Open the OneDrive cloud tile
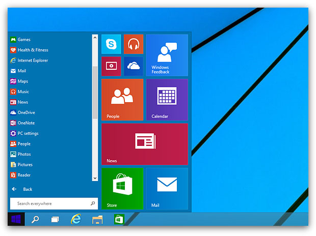This screenshot has width=316, height=236. coord(134,66)
